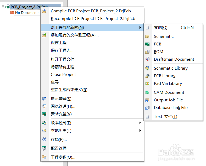Click the 存档 Dropbox-style icon

tap(44, 139)
